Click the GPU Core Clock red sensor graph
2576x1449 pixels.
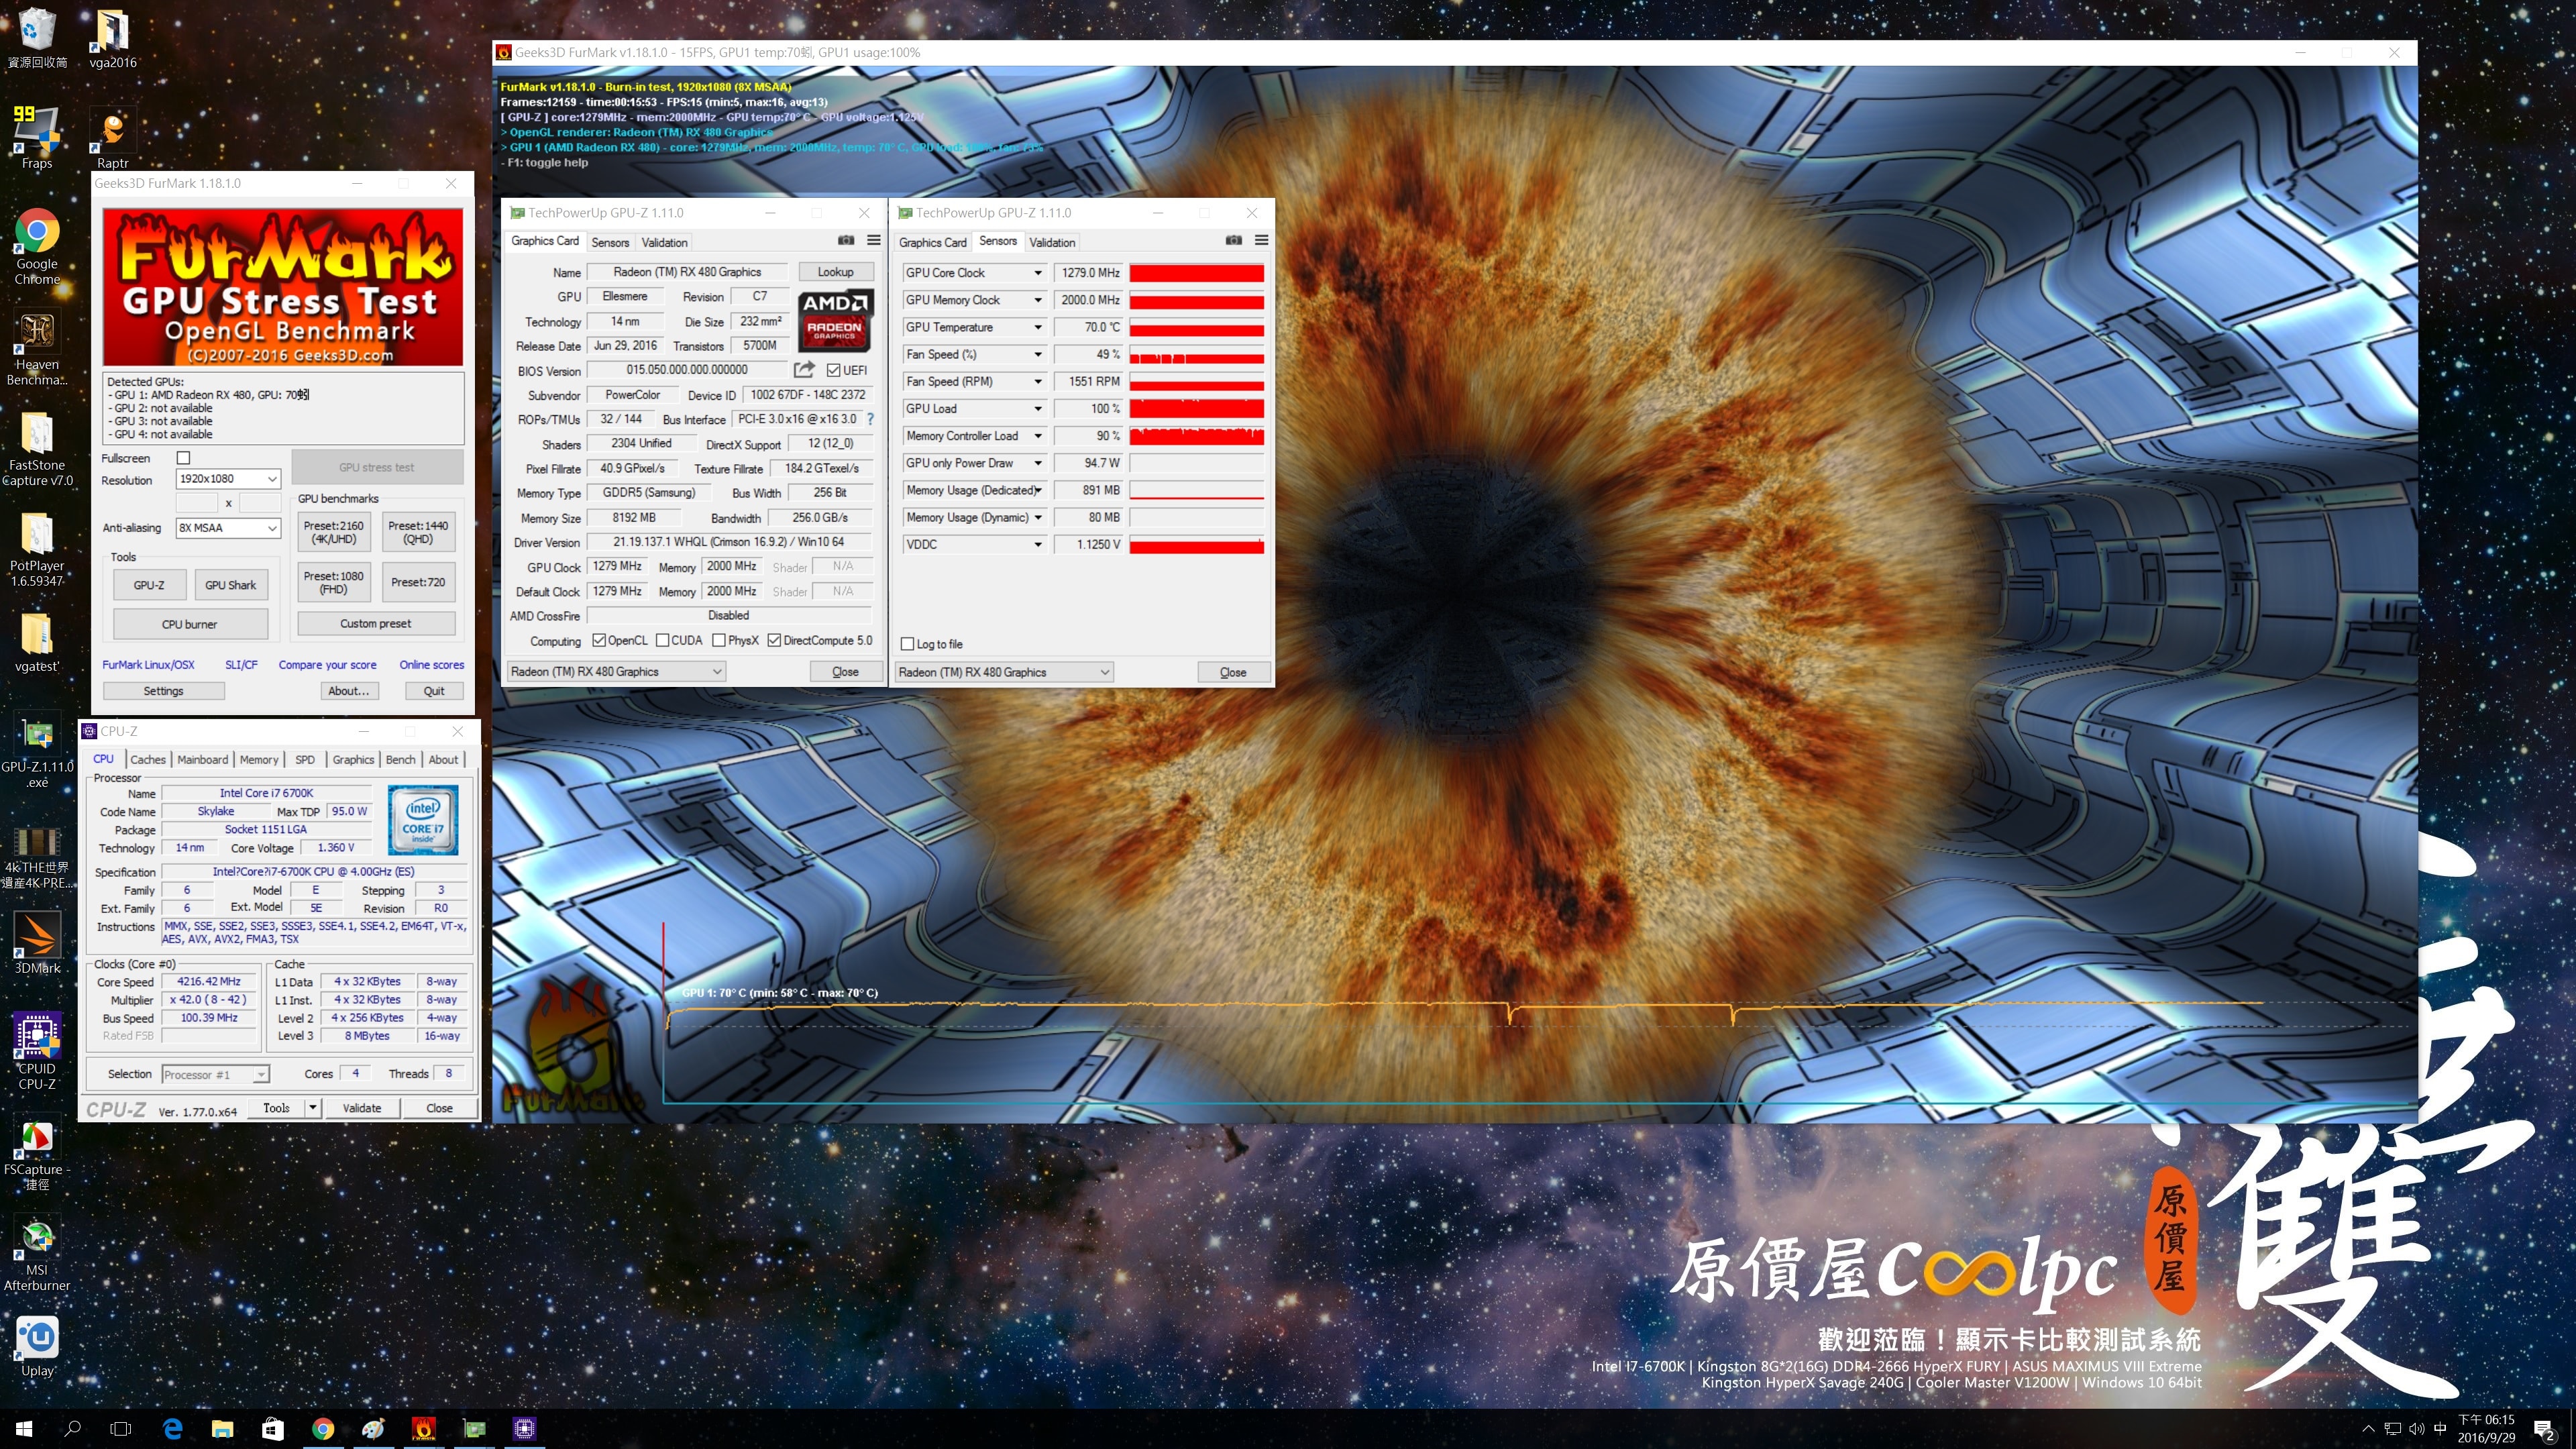(1197, 273)
